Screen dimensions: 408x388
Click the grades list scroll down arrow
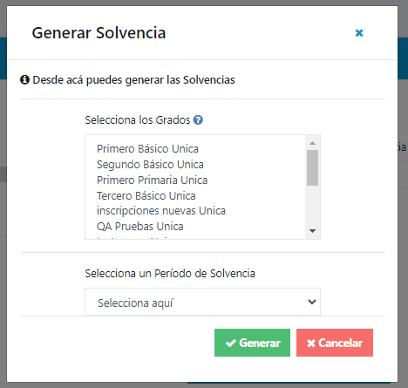313,231
